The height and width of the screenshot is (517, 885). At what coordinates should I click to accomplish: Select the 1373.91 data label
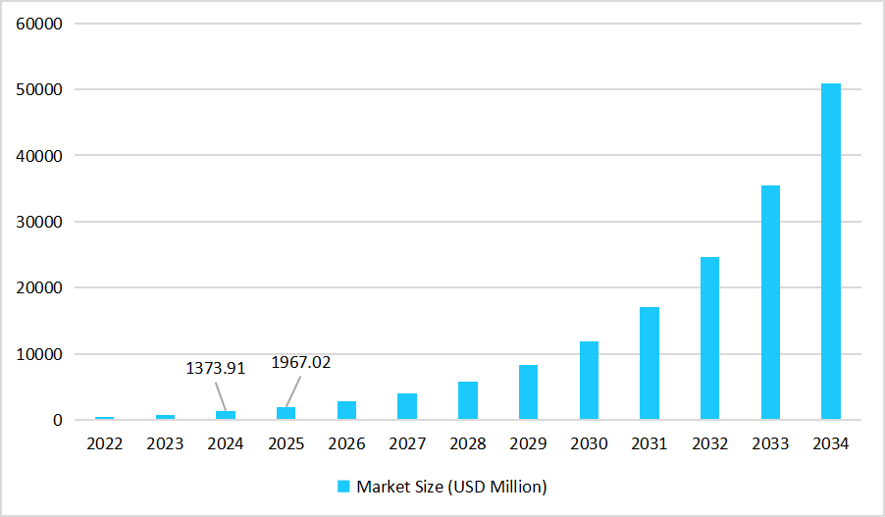215,368
